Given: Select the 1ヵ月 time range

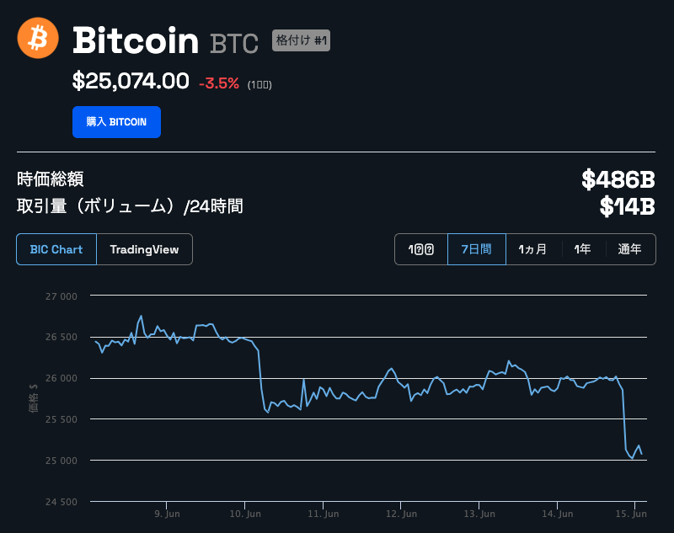Looking at the screenshot, I should [x=533, y=249].
